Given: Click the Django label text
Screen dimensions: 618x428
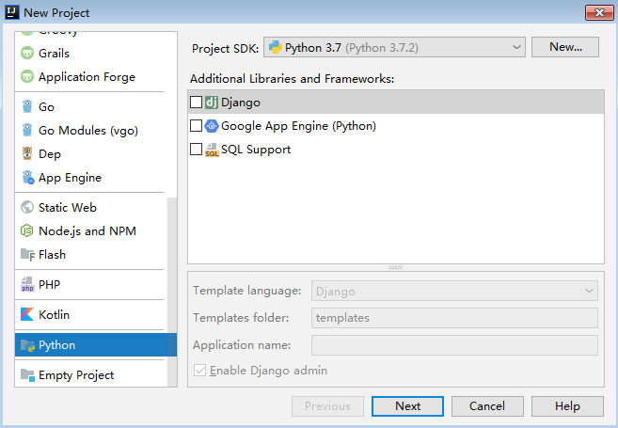Looking at the screenshot, I should pyautogui.click(x=241, y=103).
